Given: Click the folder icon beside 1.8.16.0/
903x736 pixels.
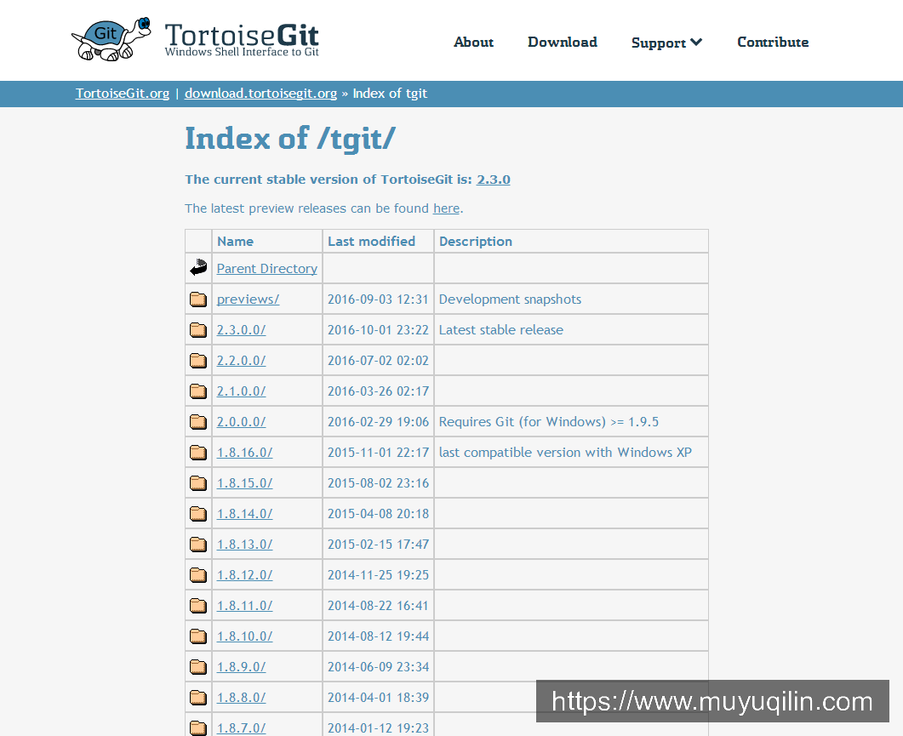Looking at the screenshot, I should [198, 452].
